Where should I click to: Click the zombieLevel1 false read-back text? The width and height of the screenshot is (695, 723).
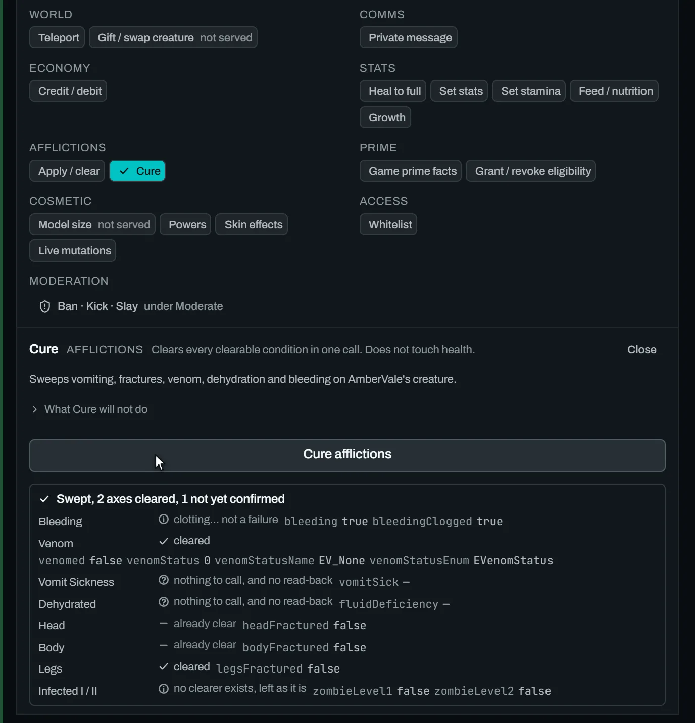click(371, 691)
